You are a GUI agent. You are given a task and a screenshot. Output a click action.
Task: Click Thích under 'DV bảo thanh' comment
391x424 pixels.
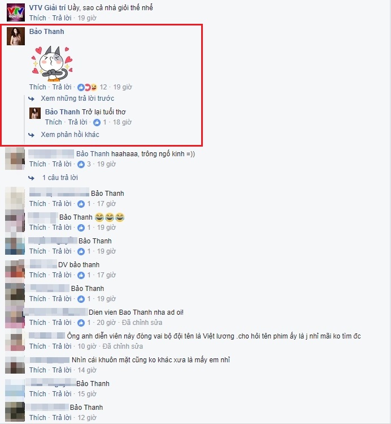click(x=38, y=275)
